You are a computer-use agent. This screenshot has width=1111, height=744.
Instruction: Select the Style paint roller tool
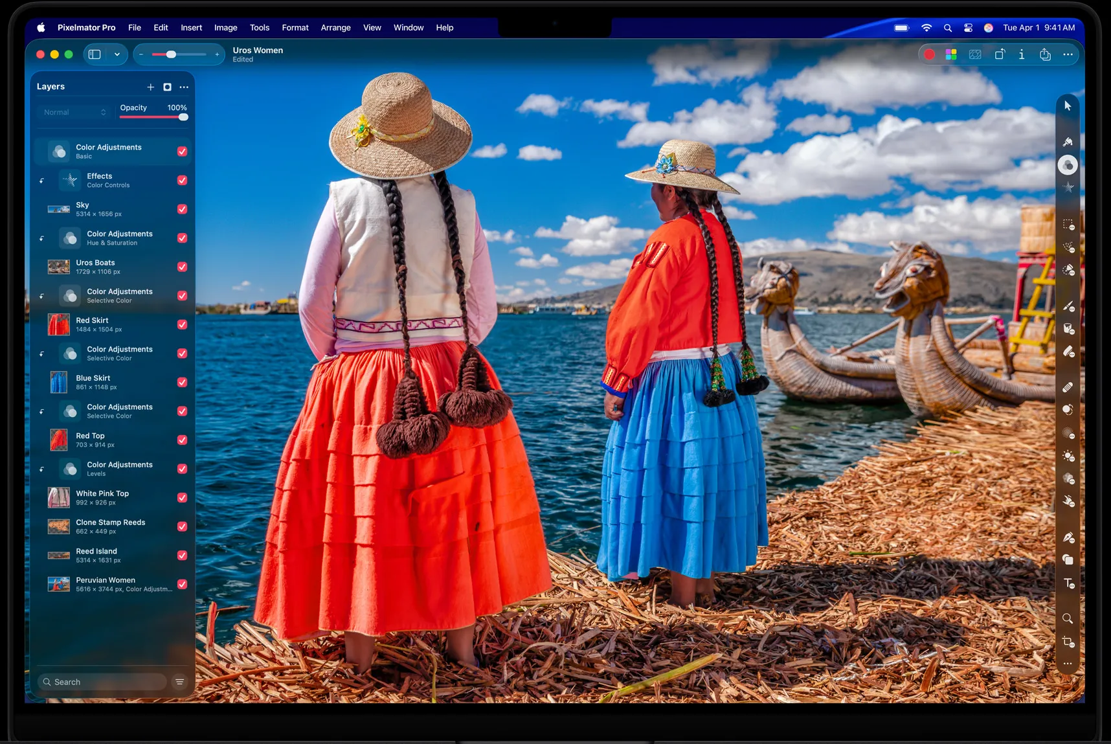coord(1068,142)
